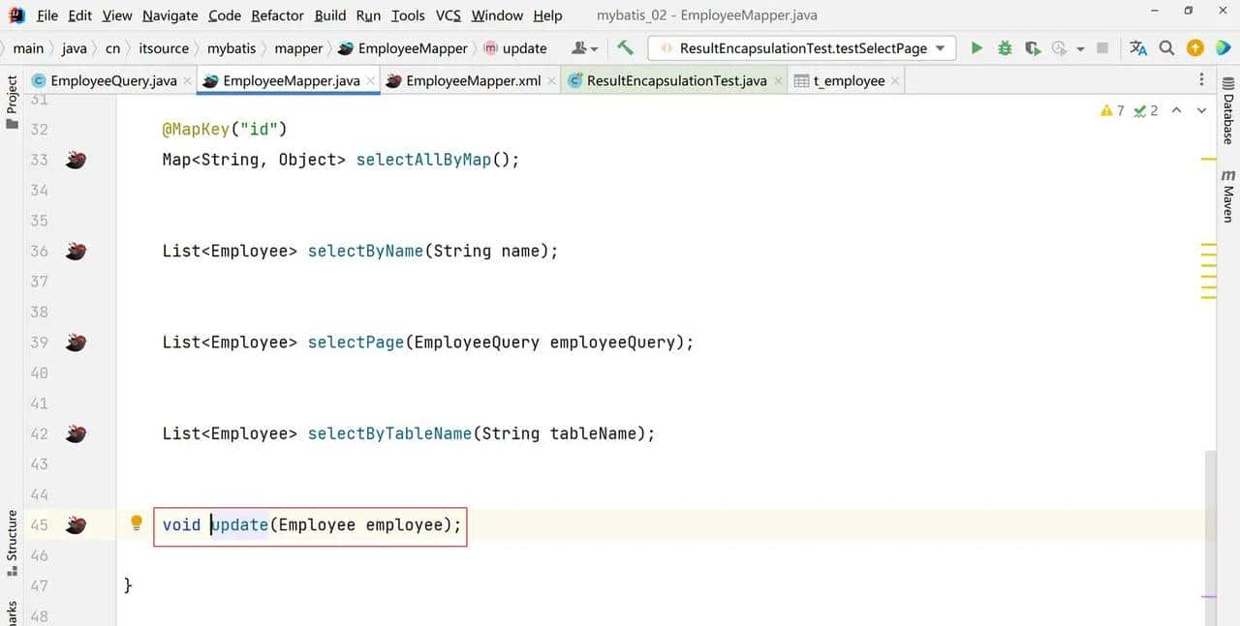Toggle the Database tool window
This screenshot has width=1240, height=626.
[1228, 118]
